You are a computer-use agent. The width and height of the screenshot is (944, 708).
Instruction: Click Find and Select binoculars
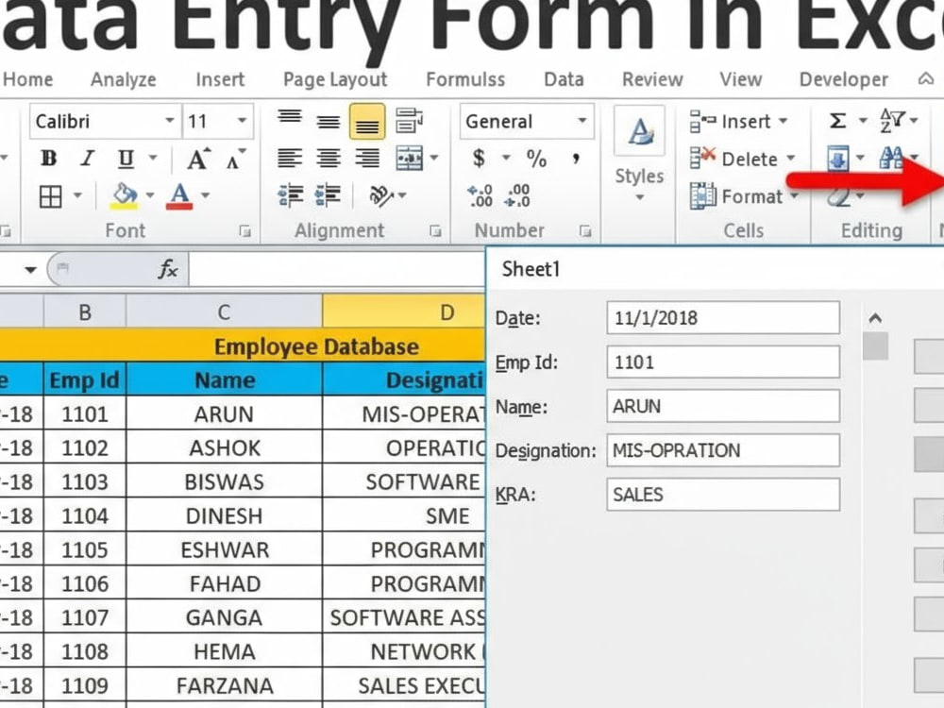point(891,159)
